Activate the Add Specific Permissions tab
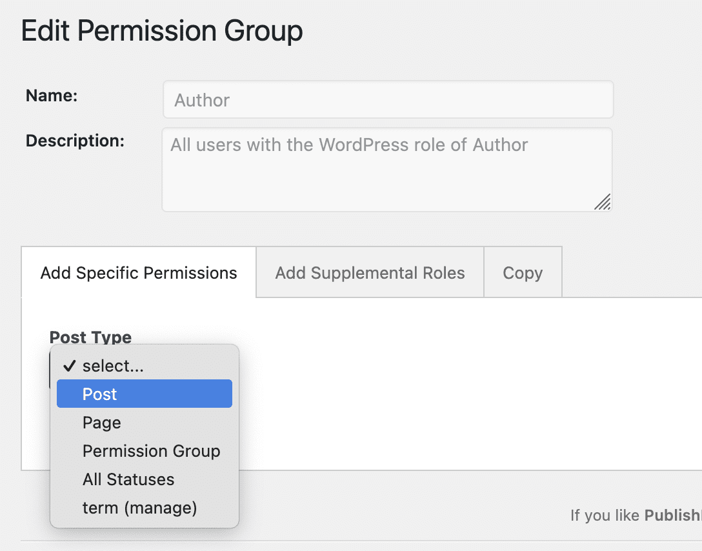 [137, 272]
